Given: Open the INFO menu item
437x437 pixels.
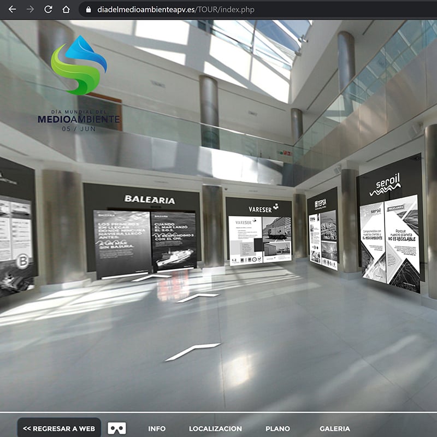Looking at the screenshot, I should 157,429.
